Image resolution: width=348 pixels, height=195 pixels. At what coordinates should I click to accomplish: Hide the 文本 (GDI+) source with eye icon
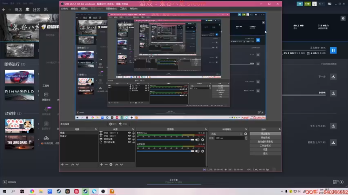(x=129, y=136)
